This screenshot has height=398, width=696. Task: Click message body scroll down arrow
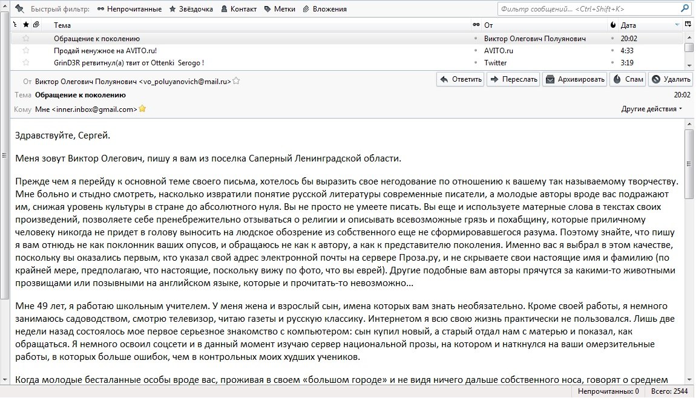pyautogui.click(x=689, y=380)
